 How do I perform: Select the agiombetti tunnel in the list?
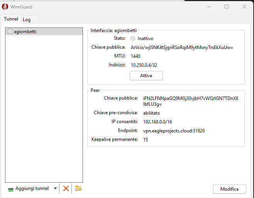pyautogui.click(x=25, y=32)
